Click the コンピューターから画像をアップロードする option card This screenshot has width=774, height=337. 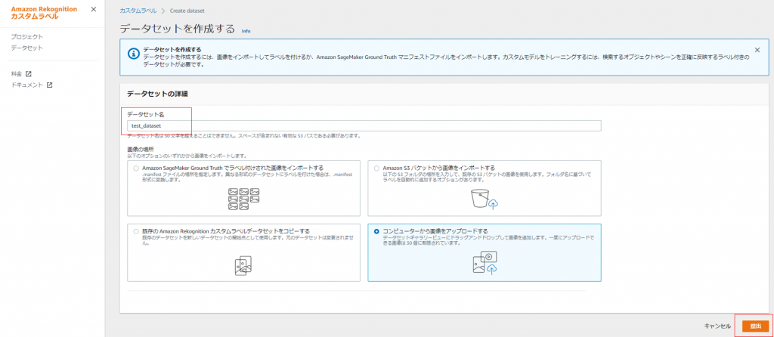click(485, 252)
